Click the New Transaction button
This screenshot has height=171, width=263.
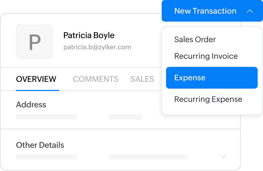[205, 11]
